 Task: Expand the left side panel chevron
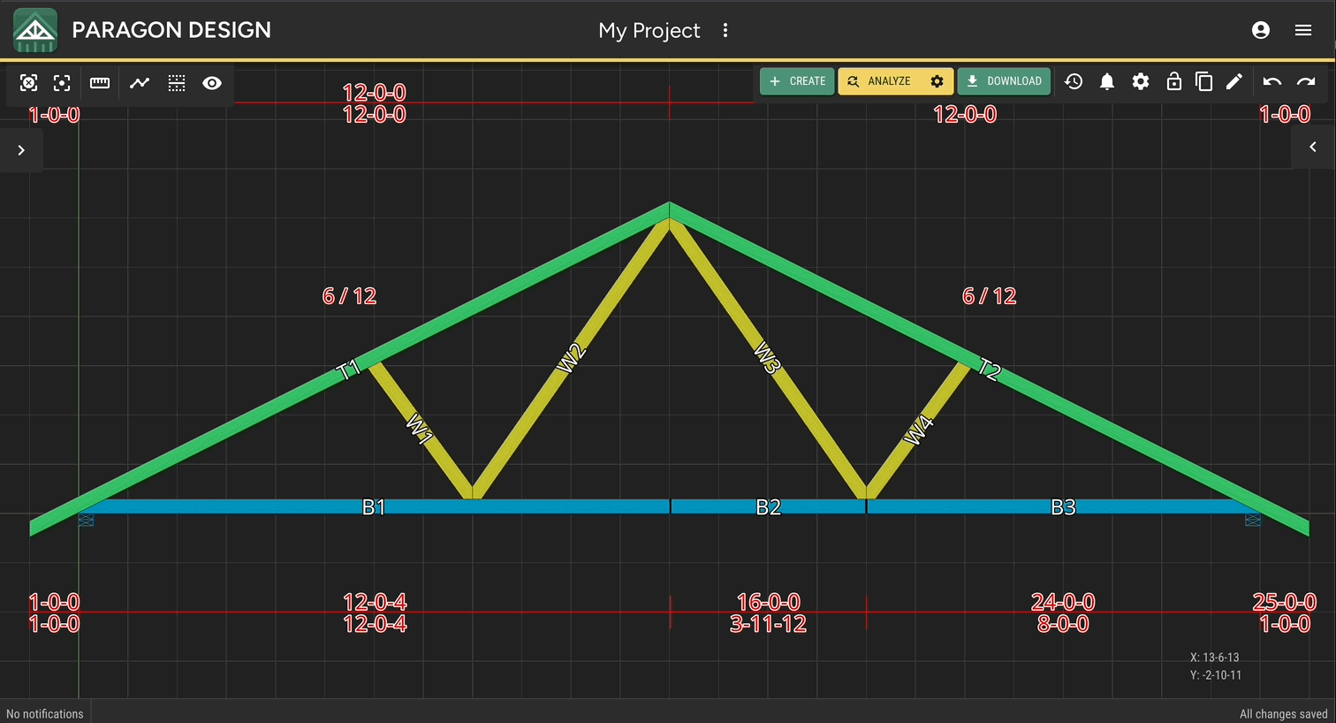[21, 150]
